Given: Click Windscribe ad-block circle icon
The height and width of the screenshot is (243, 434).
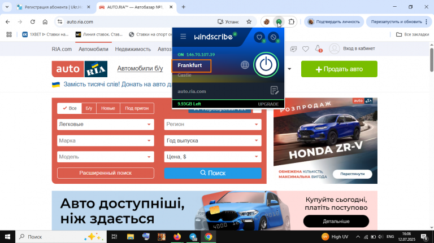Looking at the screenshot, I should [274, 37].
